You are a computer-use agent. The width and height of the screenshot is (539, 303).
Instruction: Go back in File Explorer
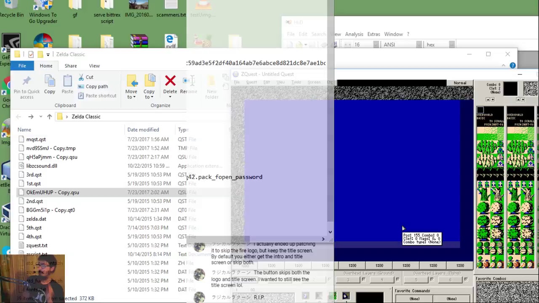(x=19, y=117)
